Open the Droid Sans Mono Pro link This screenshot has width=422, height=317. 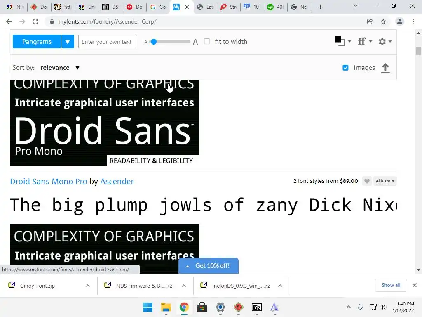pyautogui.click(x=49, y=182)
